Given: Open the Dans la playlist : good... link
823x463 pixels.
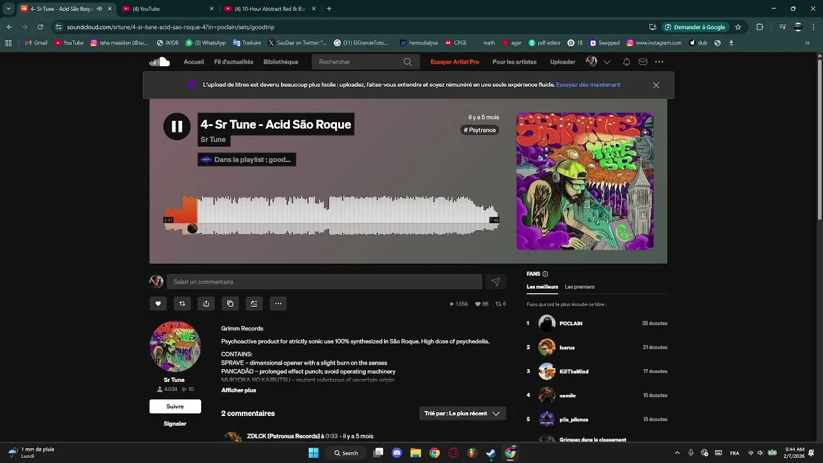Looking at the screenshot, I should click(x=247, y=159).
